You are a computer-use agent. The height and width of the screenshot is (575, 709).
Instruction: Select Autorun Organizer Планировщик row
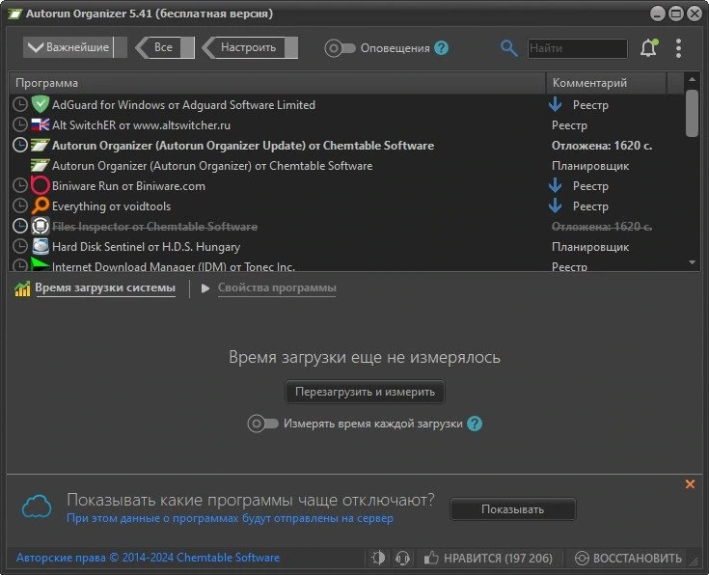point(346,166)
